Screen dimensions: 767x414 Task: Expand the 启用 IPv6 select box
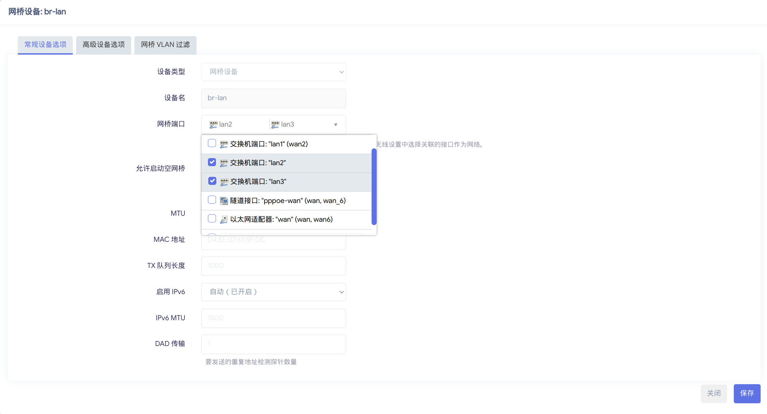[273, 292]
